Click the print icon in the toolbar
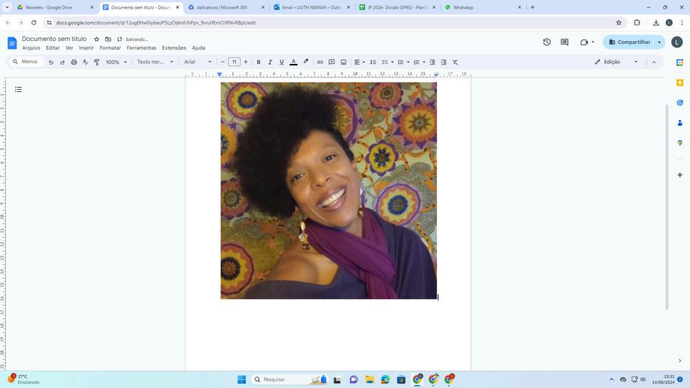Image resolution: width=690 pixels, height=388 pixels. [x=73, y=62]
